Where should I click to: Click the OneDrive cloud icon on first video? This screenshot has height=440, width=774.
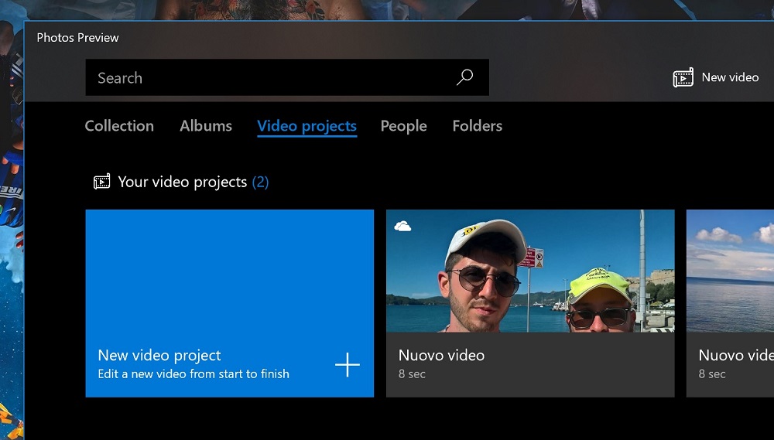coord(402,227)
